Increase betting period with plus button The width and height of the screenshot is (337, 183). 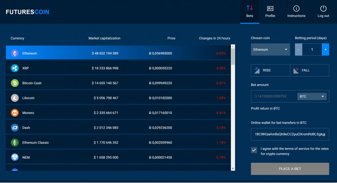[x=325, y=50]
